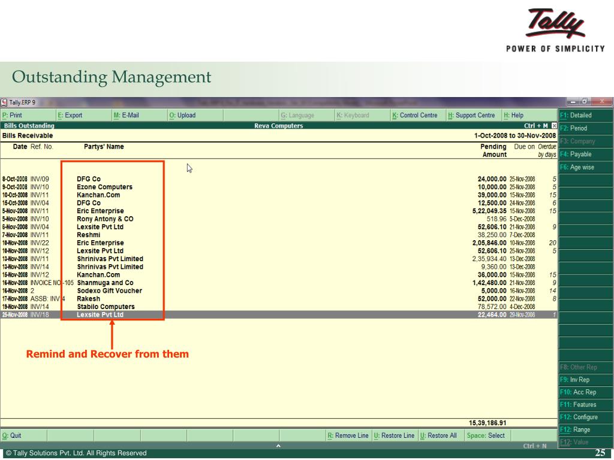This screenshot has width=614, height=460.
Task: Click the Bills Receivable heading
Action: (28, 136)
